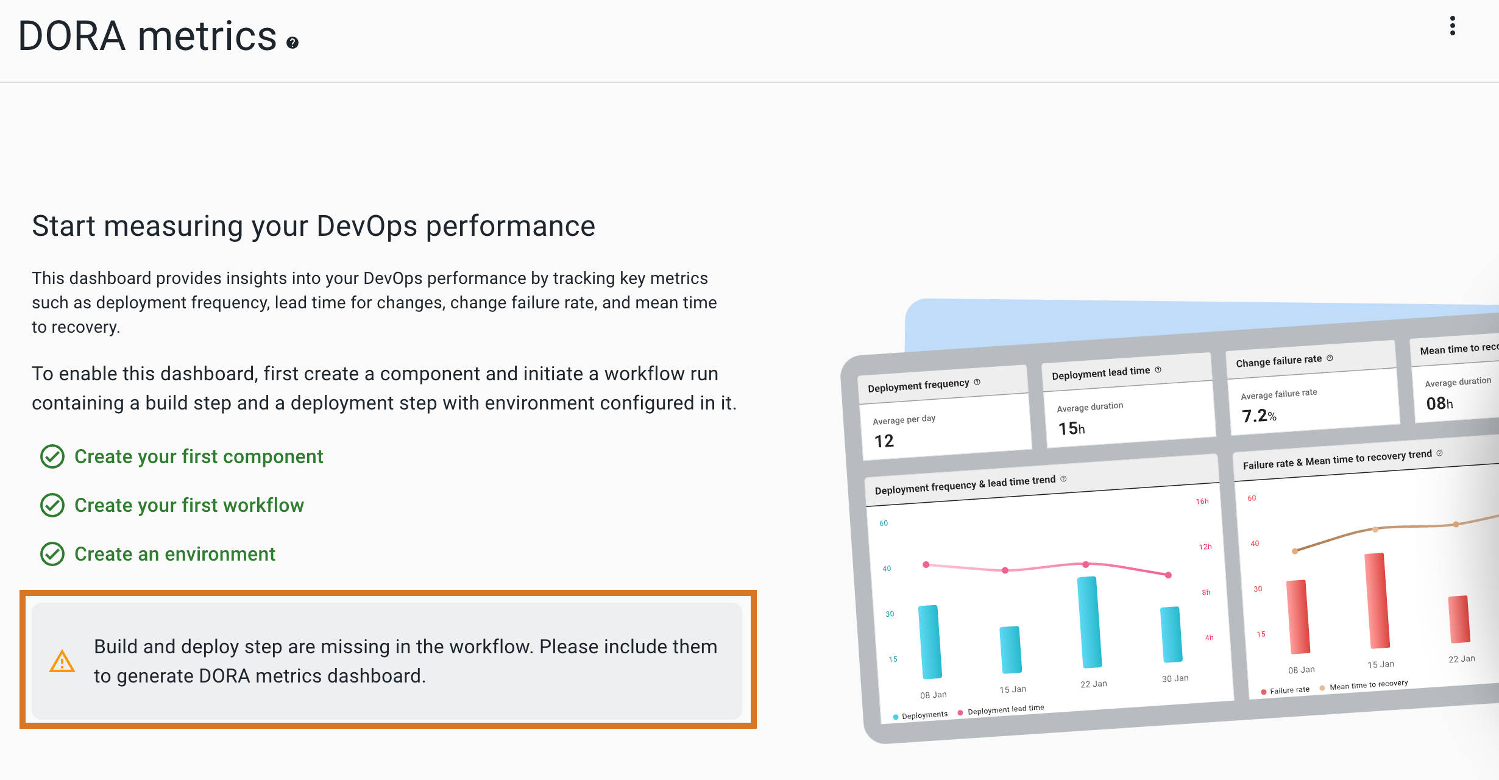
Task: Click the Deployment lead time help icon
Action: click(x=1158, y=370)
